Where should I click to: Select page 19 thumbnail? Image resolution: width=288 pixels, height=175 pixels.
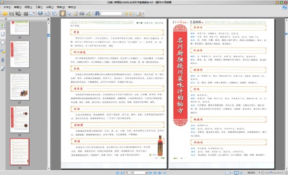(x=20, y=152)
